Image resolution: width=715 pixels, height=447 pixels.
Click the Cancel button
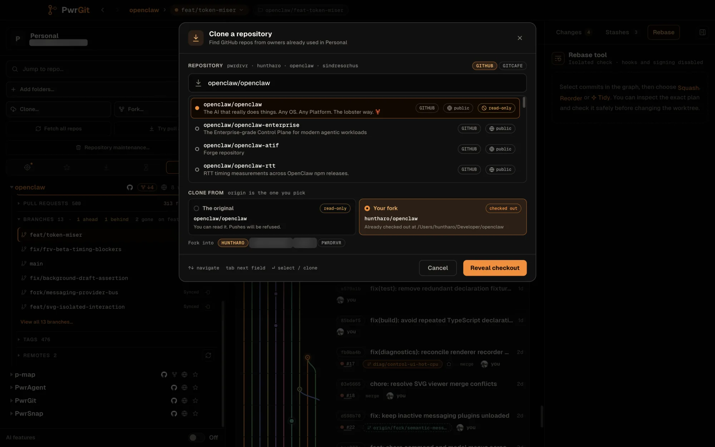438,268
